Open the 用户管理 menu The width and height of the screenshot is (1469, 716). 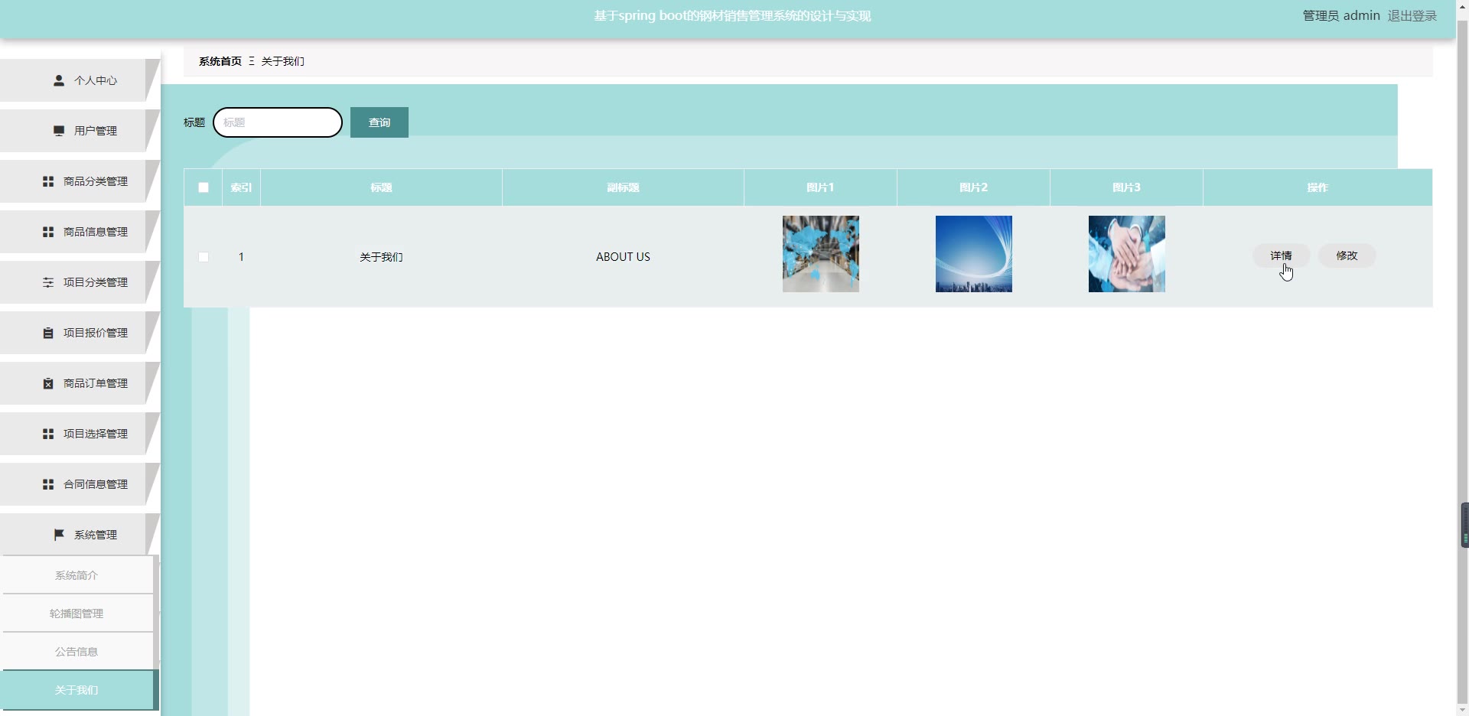(80, 131)
